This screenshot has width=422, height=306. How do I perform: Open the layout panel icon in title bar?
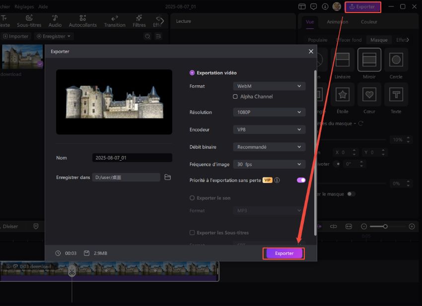[x=302, y=7]
